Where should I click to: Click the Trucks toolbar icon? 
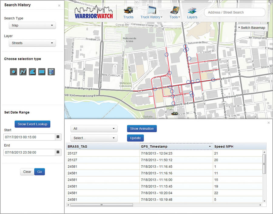[128, 12]
